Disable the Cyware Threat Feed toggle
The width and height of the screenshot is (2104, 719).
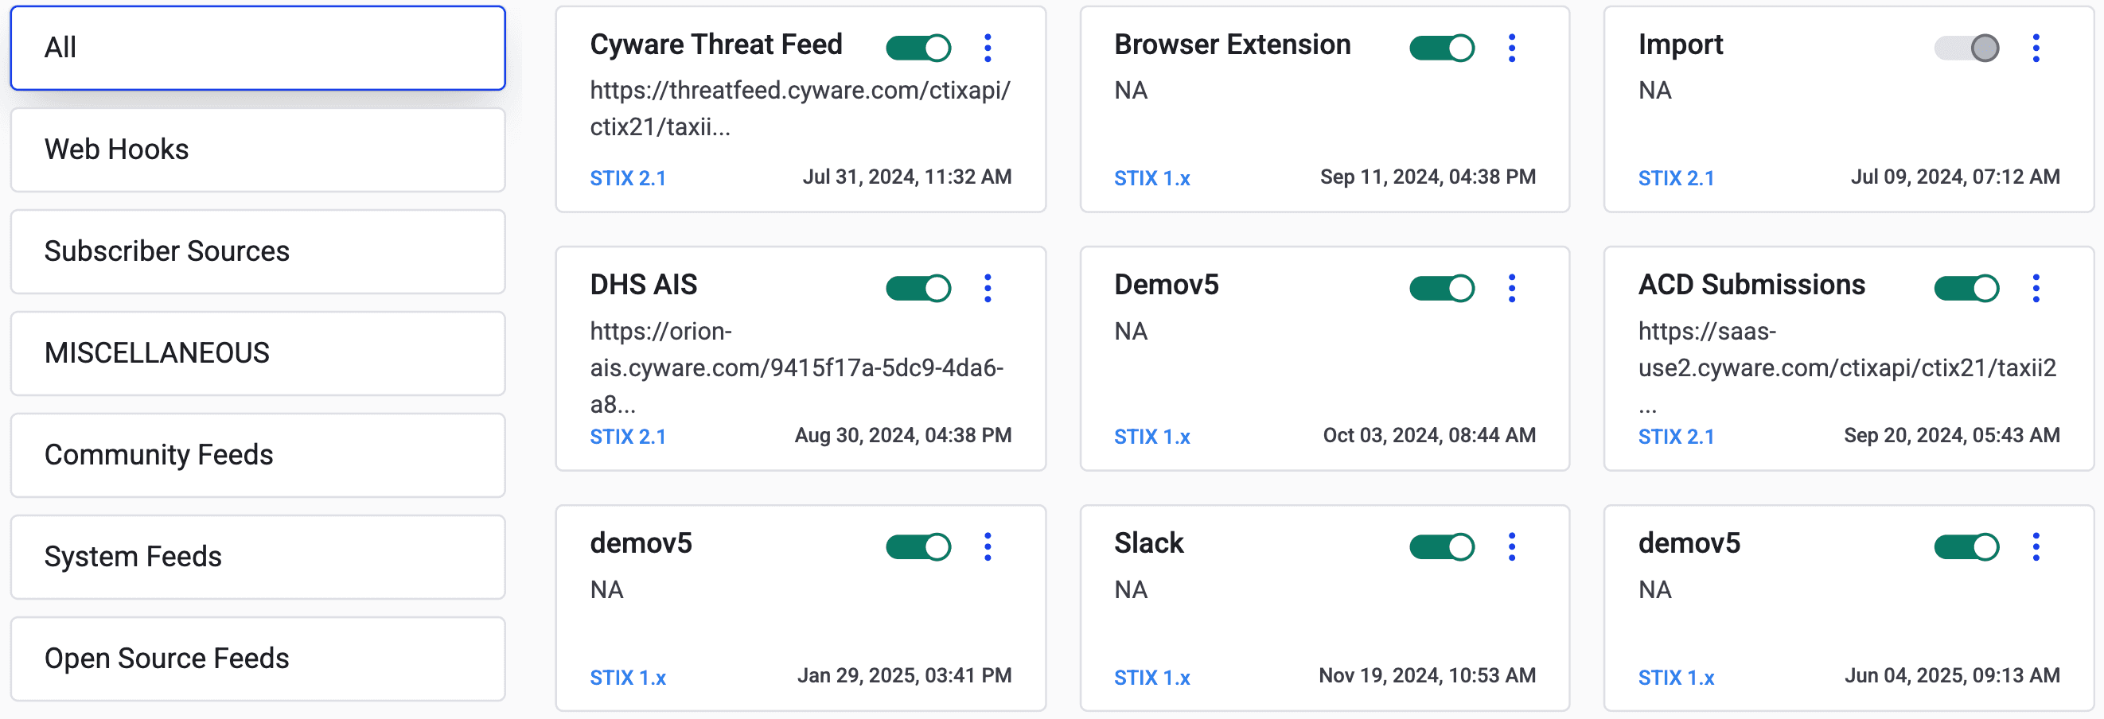pyautogui.click(x=918, y=49)
